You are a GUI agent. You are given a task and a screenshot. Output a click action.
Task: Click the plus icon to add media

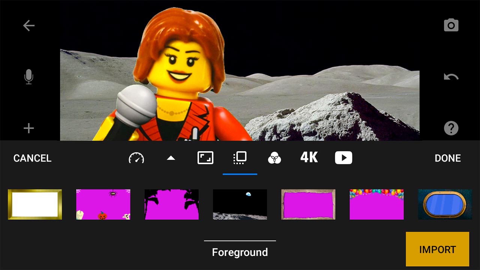click(28, 128)
